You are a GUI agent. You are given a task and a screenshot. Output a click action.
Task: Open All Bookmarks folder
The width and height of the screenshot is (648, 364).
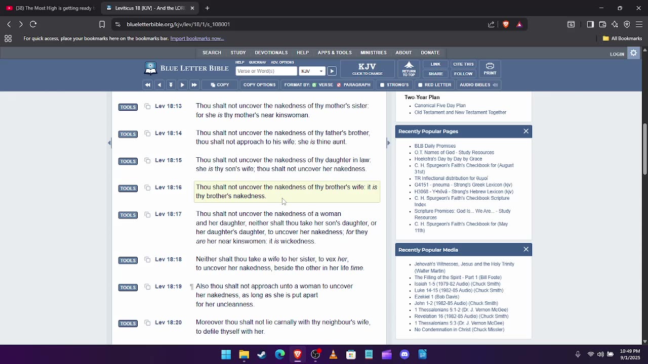pos(622,38)
